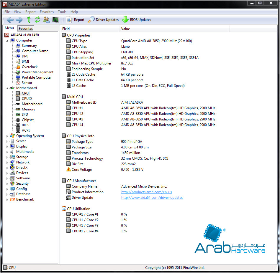Open the aida64.com driver-updates link
This screenshot has width=280, height=273.
(x=152, y=198)
